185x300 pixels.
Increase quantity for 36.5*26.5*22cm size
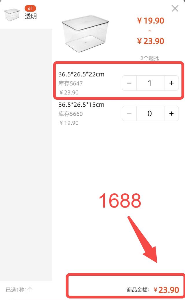[x=171, y=83]
